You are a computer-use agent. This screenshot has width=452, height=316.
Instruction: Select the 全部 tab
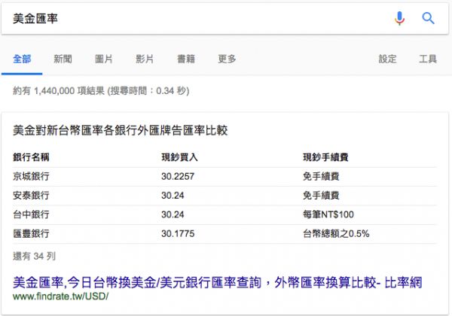pos(22,59)
